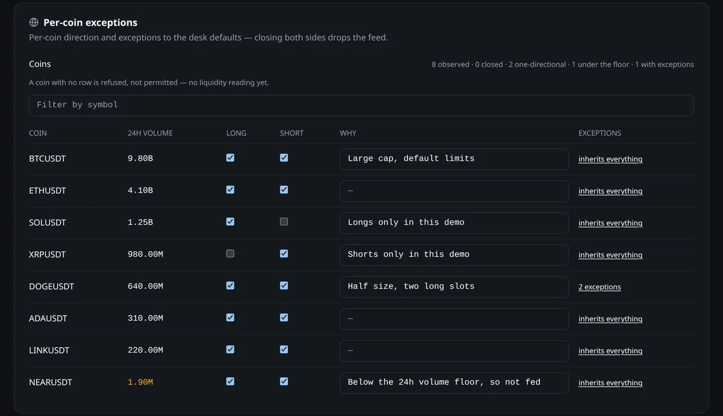Select the SOLUSDT coin name

(48, 223)
